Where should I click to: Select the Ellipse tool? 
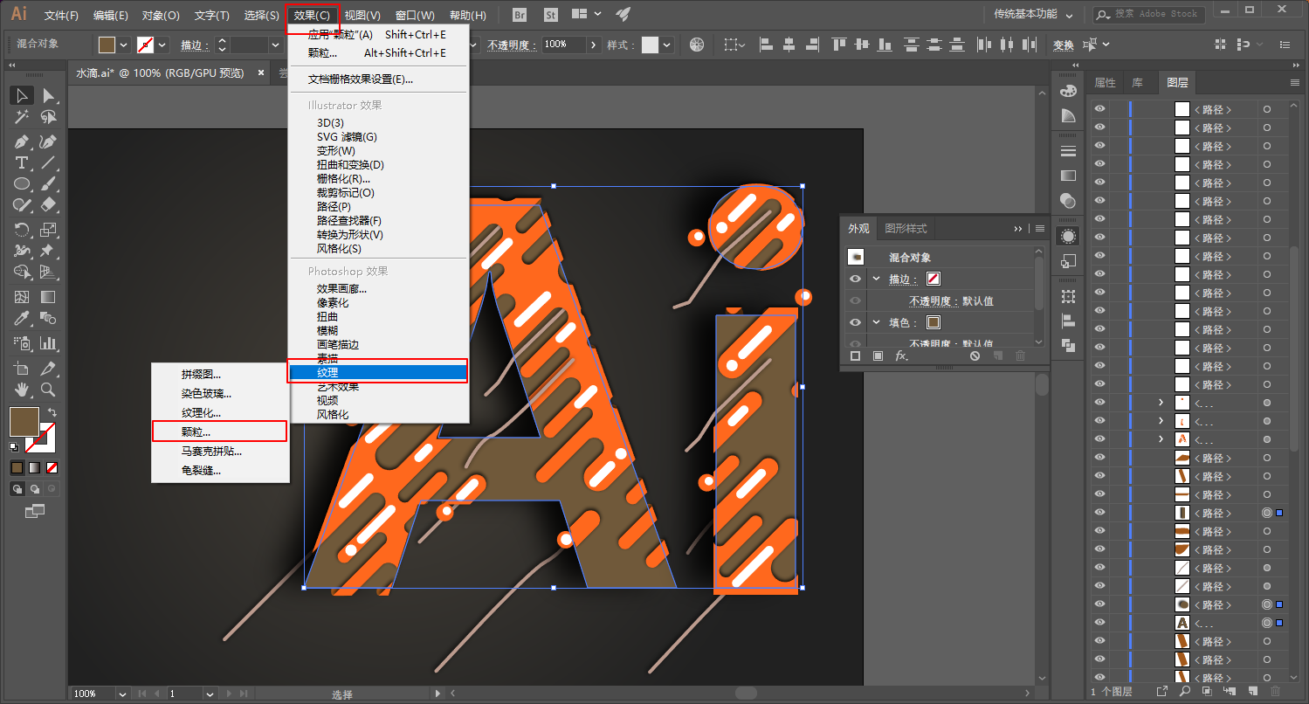(23, 184)
